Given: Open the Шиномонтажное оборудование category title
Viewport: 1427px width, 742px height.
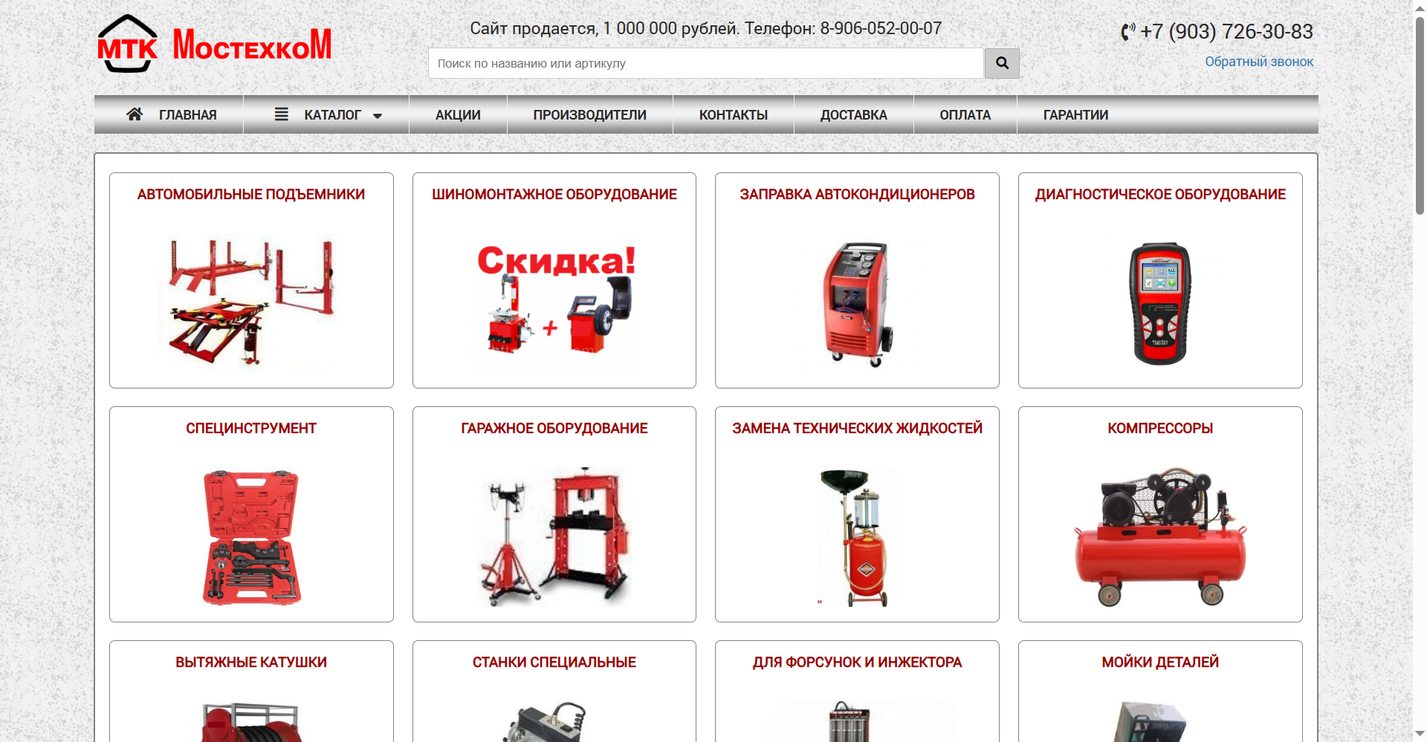Looking at the screenshot, I should pyautogui.click(x=554, y=195).
